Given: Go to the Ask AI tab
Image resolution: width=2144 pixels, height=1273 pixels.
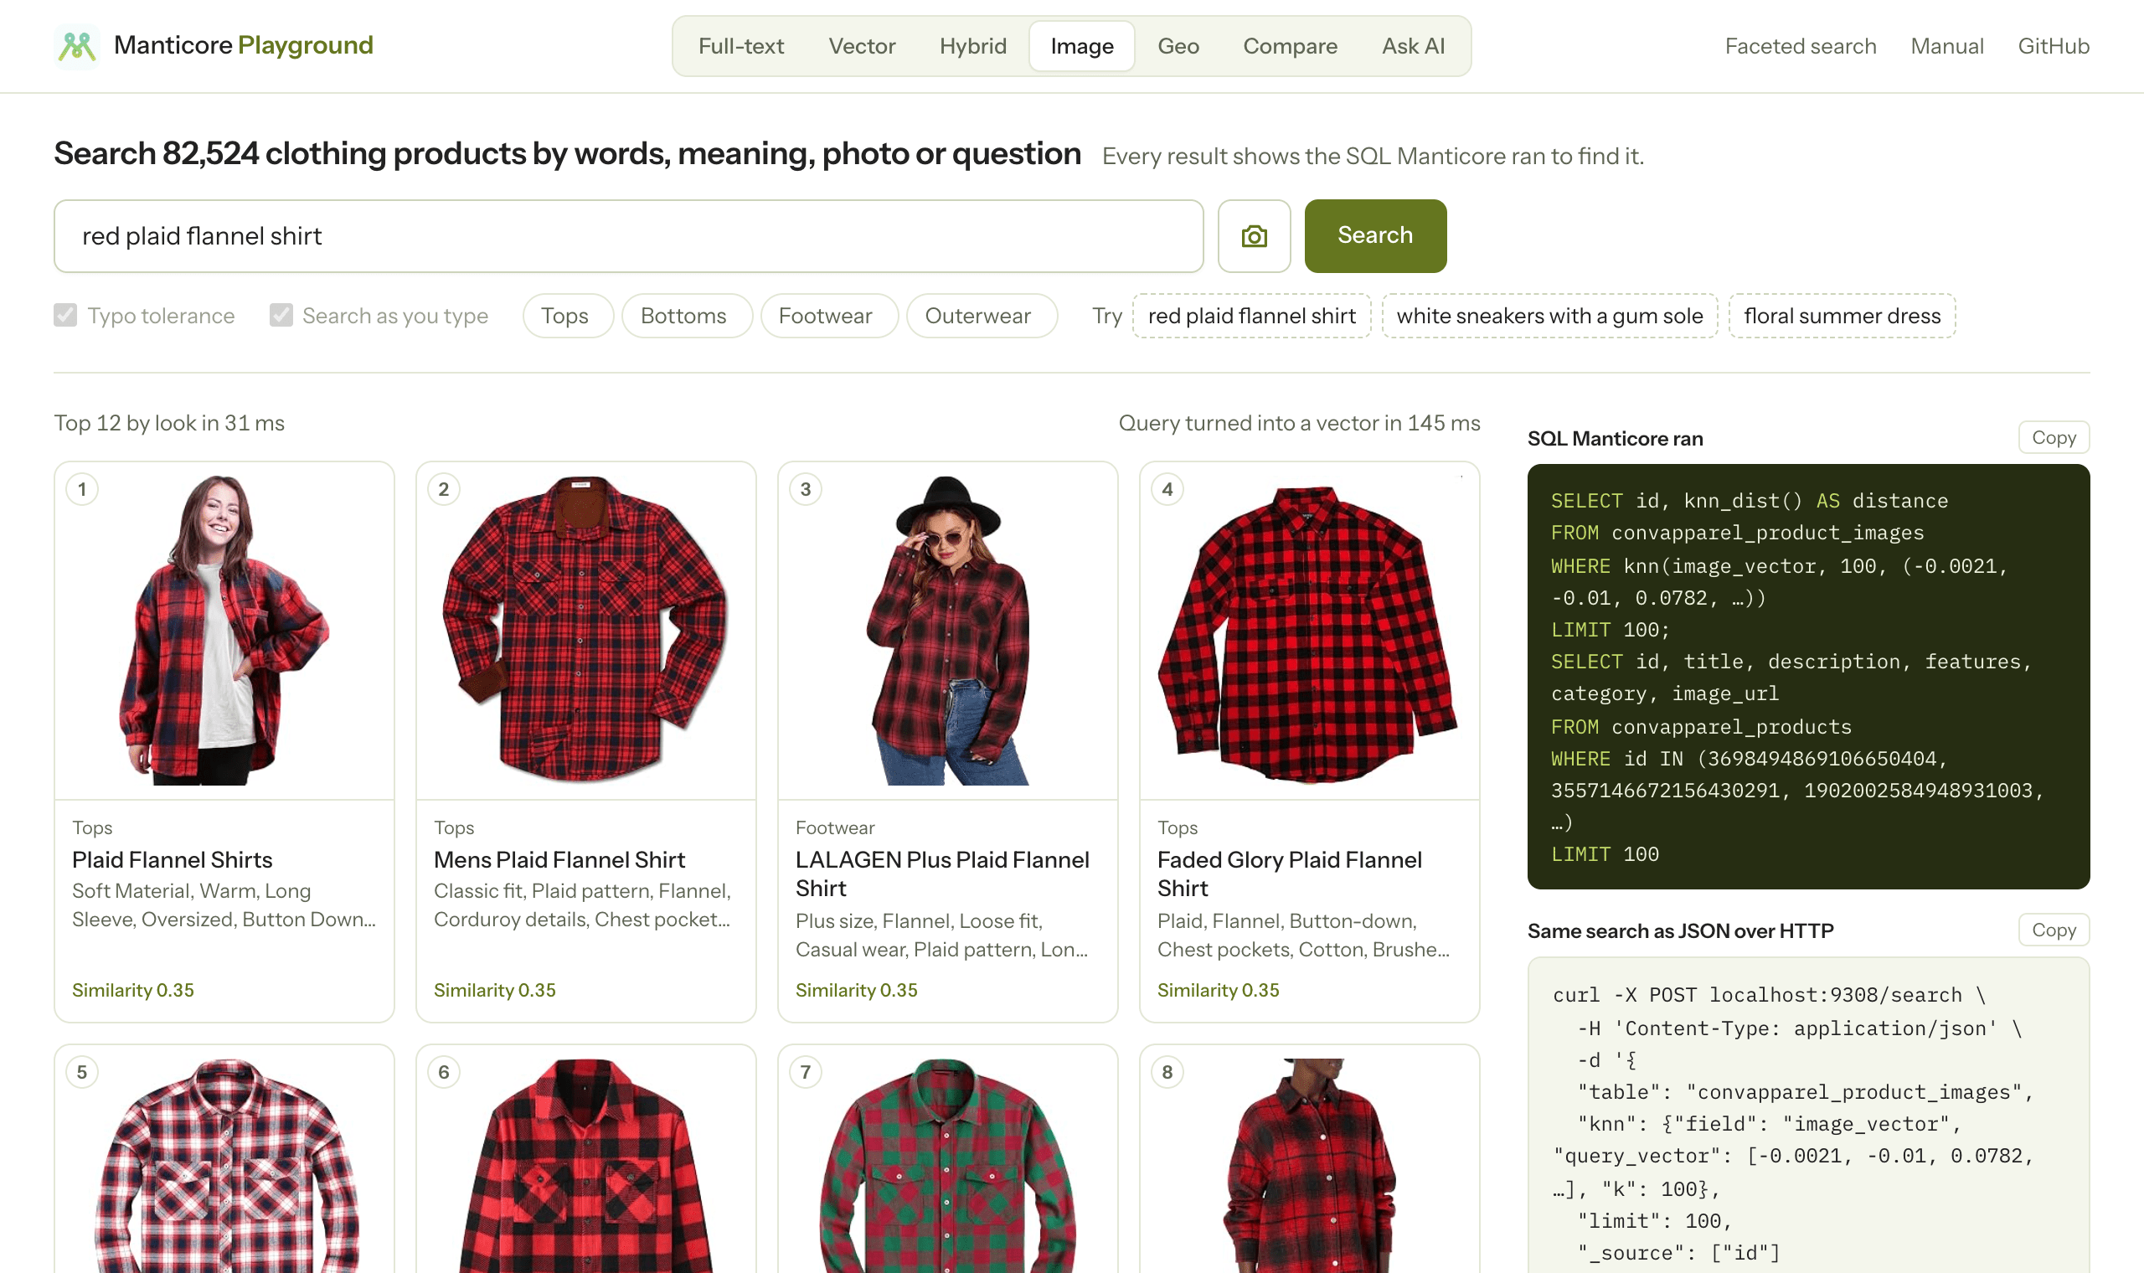Looking at the screenshot, I should point(1413,46).
